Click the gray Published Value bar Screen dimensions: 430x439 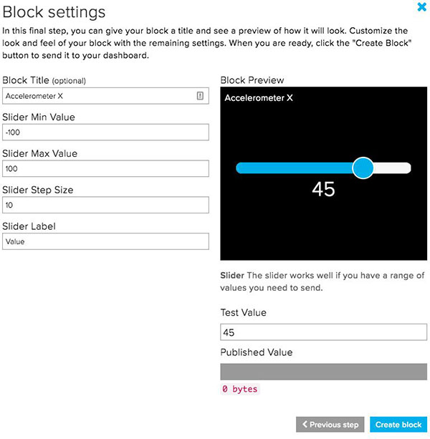(323, 371)
